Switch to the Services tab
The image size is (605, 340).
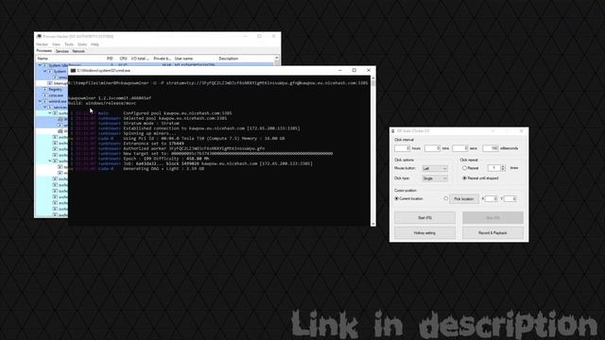tap(61, 51)
